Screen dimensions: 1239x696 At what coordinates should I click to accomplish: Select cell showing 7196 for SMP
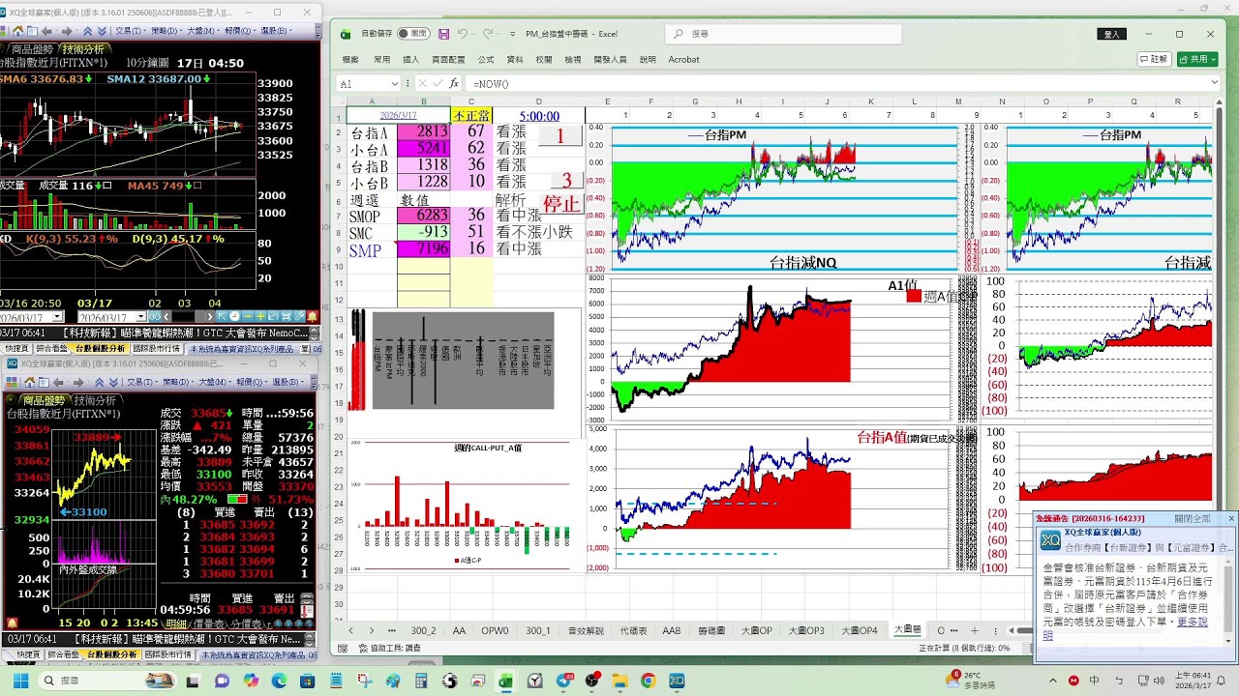[x=423, y=249]
